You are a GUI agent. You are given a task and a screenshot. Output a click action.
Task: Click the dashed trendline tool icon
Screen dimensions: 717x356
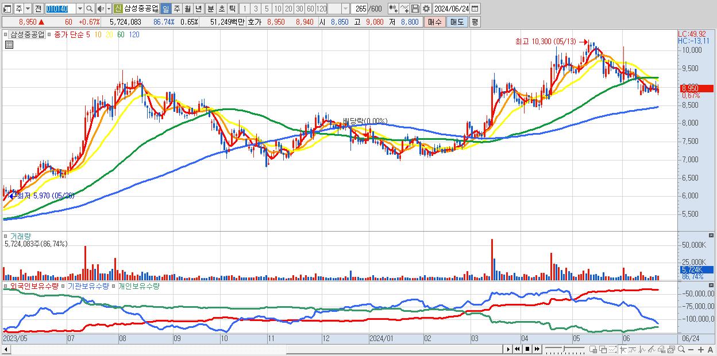tap(612, 349)
